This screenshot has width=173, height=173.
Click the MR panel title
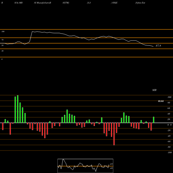154,90
